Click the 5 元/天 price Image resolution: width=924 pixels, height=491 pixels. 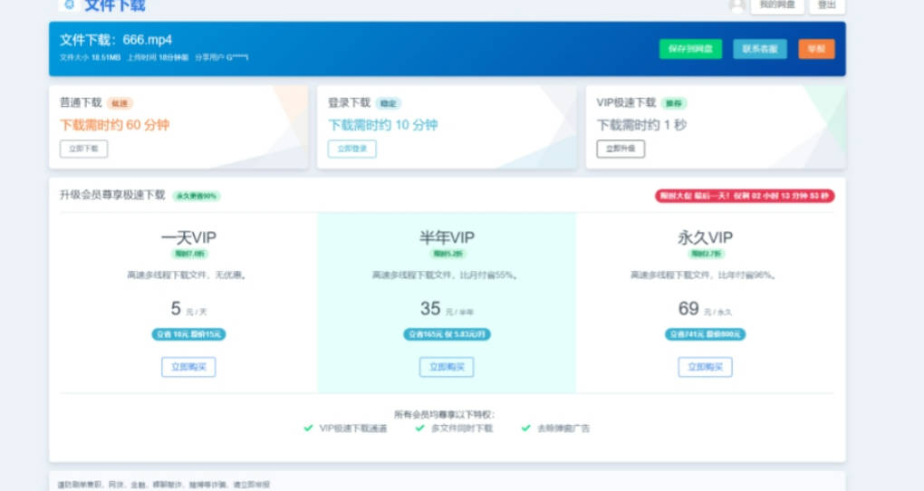[x=188, y=308]
